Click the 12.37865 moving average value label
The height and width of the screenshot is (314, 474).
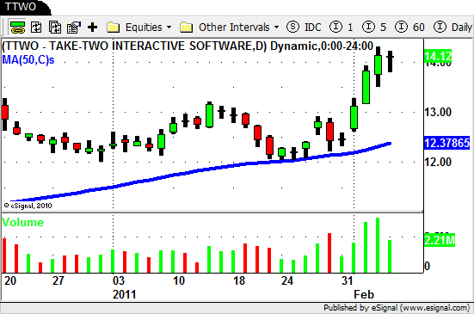pyautogui.click(x=447, y=143)
